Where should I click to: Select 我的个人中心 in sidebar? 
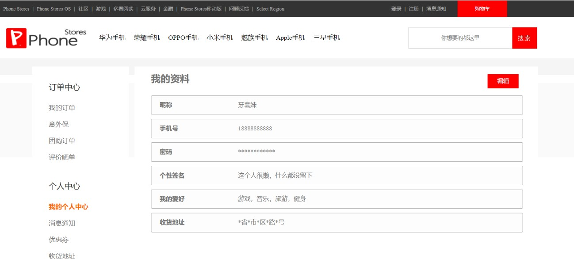[x=69, y=207]
